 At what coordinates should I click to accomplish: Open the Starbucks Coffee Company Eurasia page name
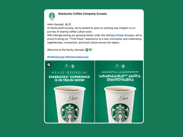click(82, 14)
